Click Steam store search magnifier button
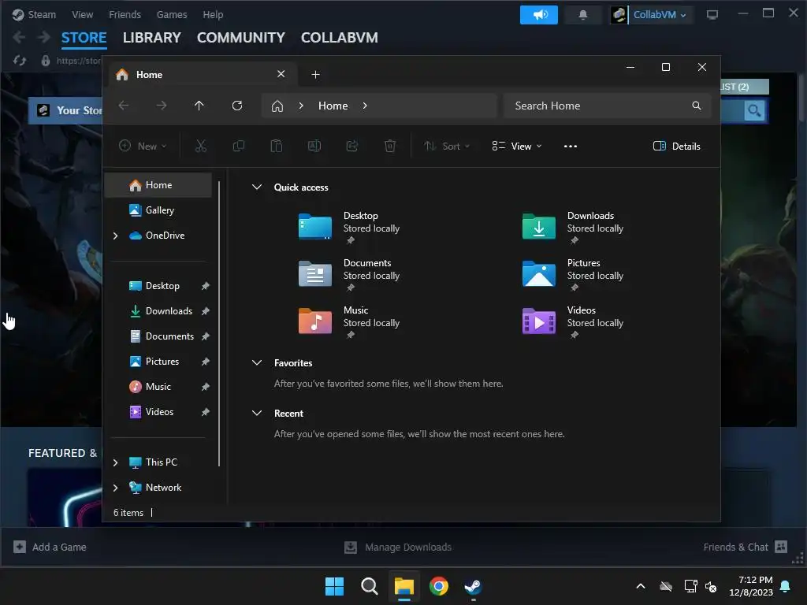The image size is (807, 605). (x=754, y=110)
